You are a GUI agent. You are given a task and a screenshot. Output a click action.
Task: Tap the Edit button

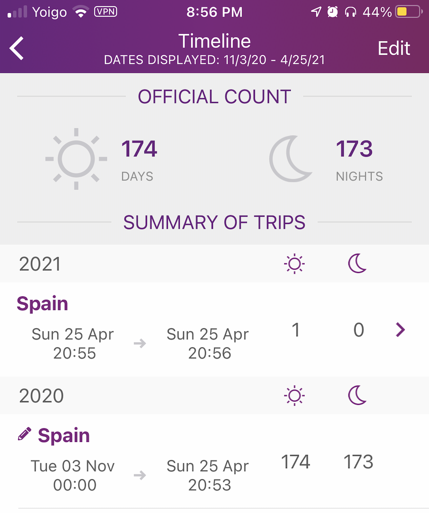[394, 49]
